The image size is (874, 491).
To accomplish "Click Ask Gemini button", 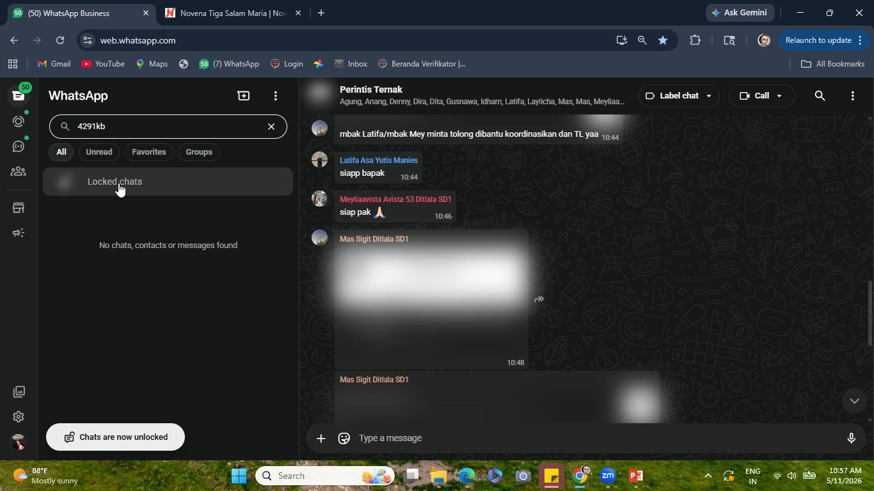I will click(741, 13).
